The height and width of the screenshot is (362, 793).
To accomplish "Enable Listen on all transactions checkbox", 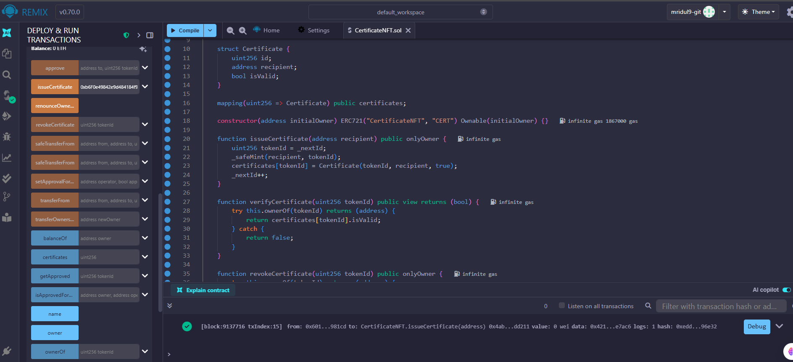I will 562,306.
